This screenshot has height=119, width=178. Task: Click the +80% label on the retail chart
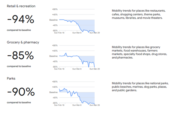(x=55, y=9)
